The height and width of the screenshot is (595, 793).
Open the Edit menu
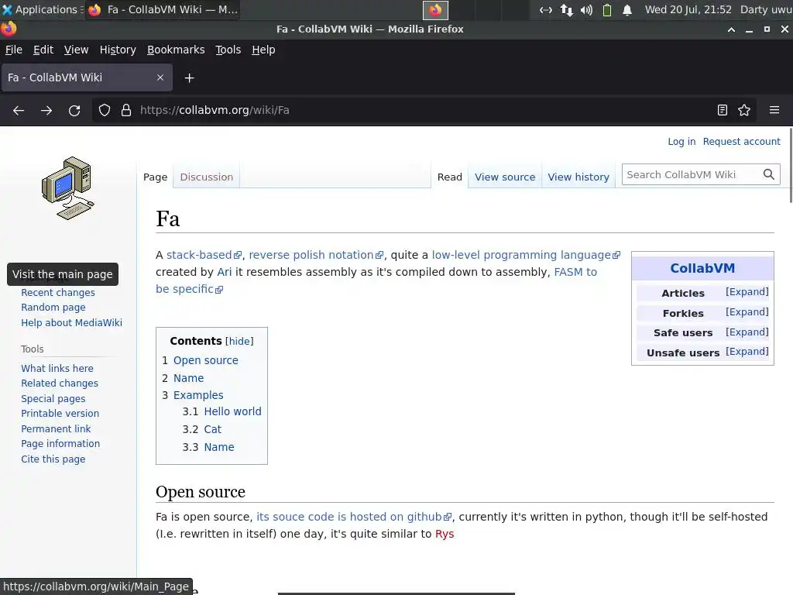43,50
